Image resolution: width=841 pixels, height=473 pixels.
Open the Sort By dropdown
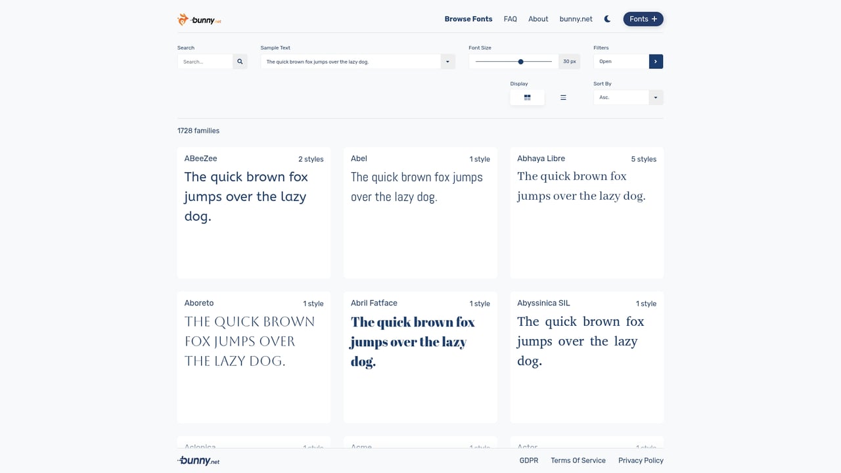pos(620,97)
